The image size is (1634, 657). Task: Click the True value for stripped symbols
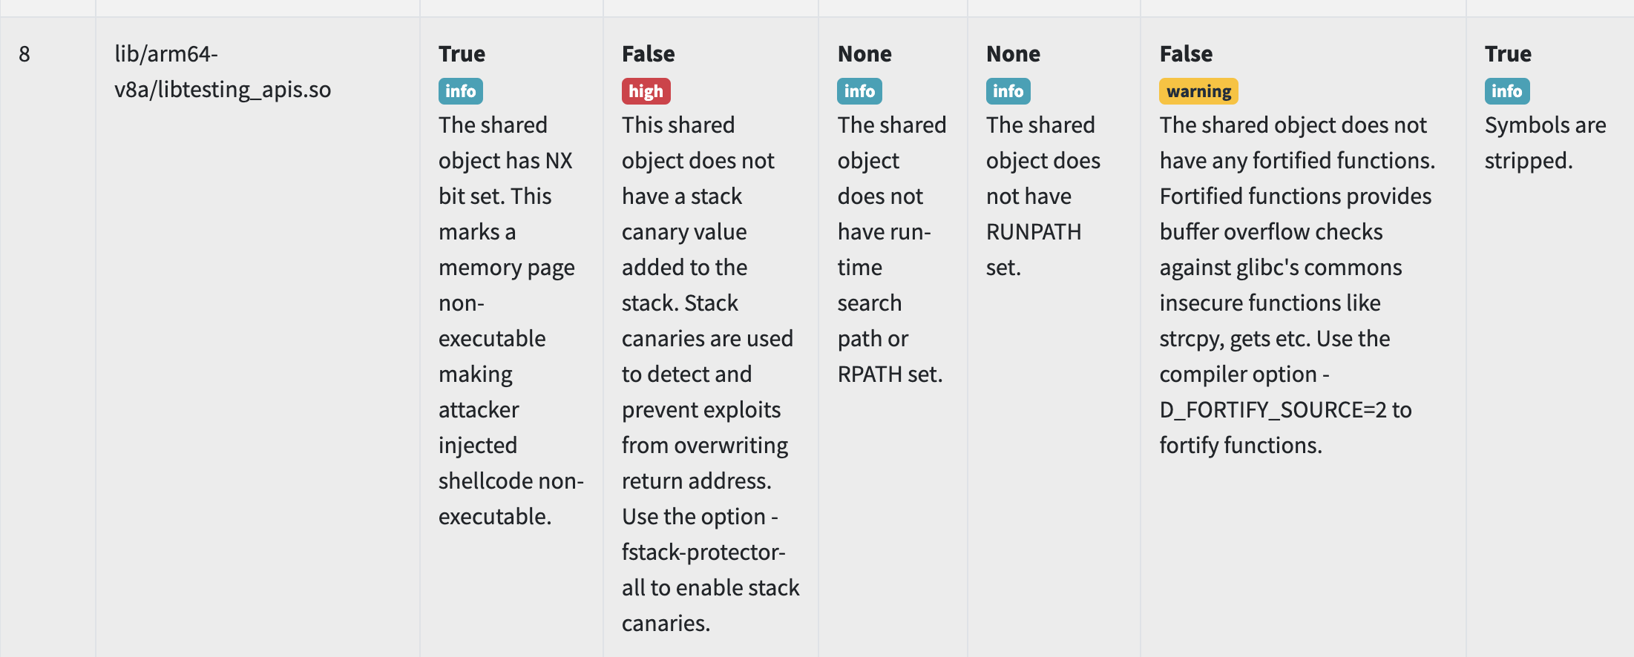point(1508,54)
